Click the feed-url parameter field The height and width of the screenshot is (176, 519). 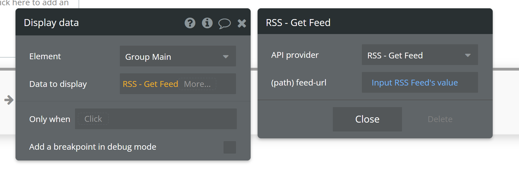420,82
